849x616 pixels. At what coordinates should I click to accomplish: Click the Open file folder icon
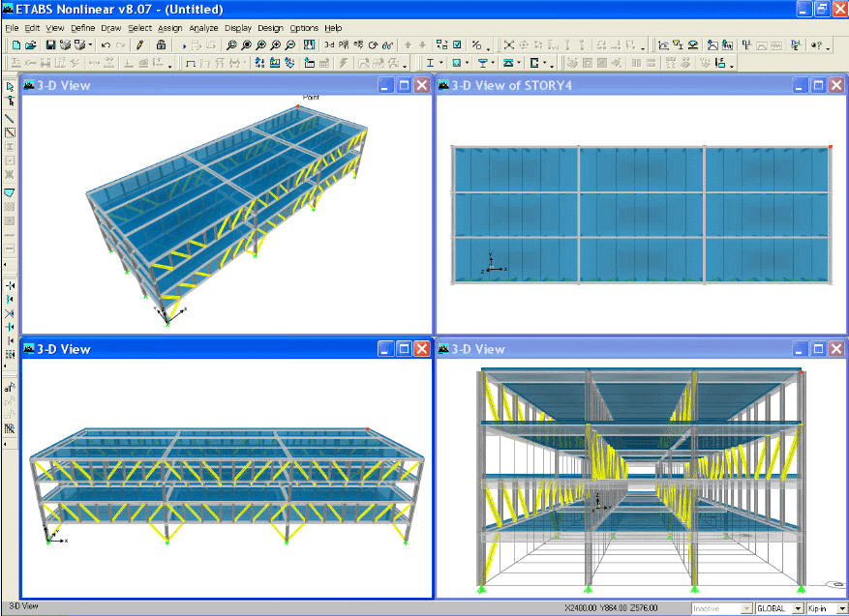[30, 45]
